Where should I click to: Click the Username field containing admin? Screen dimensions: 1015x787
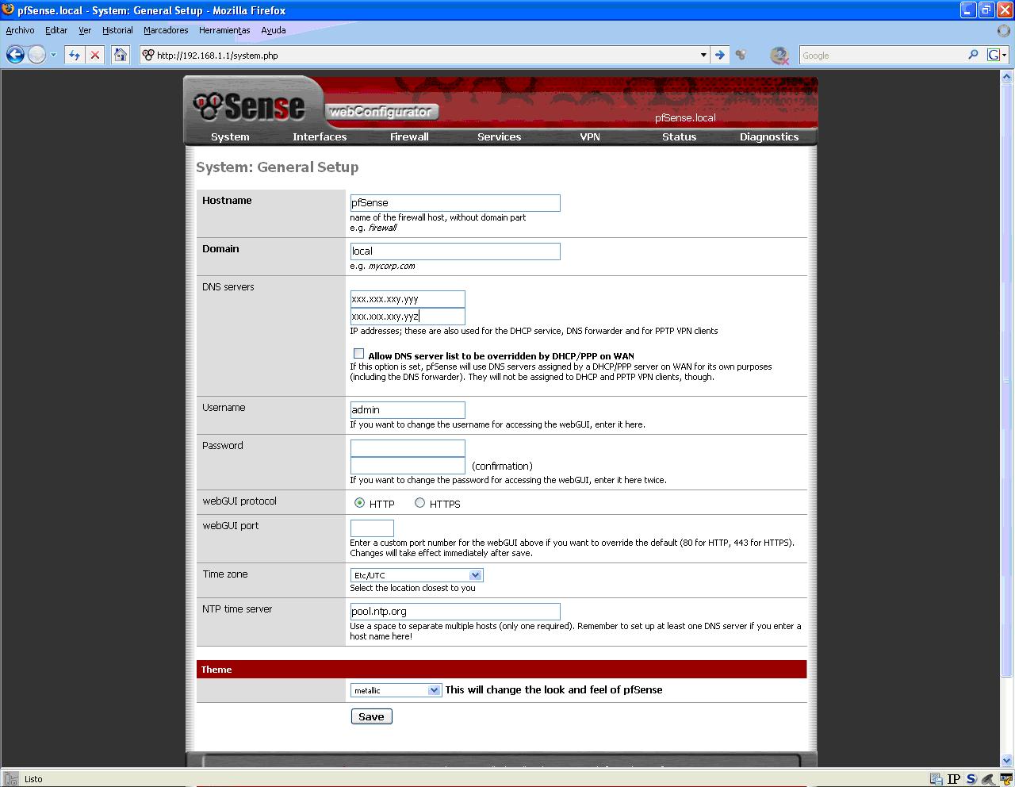(x=408, y=410)
